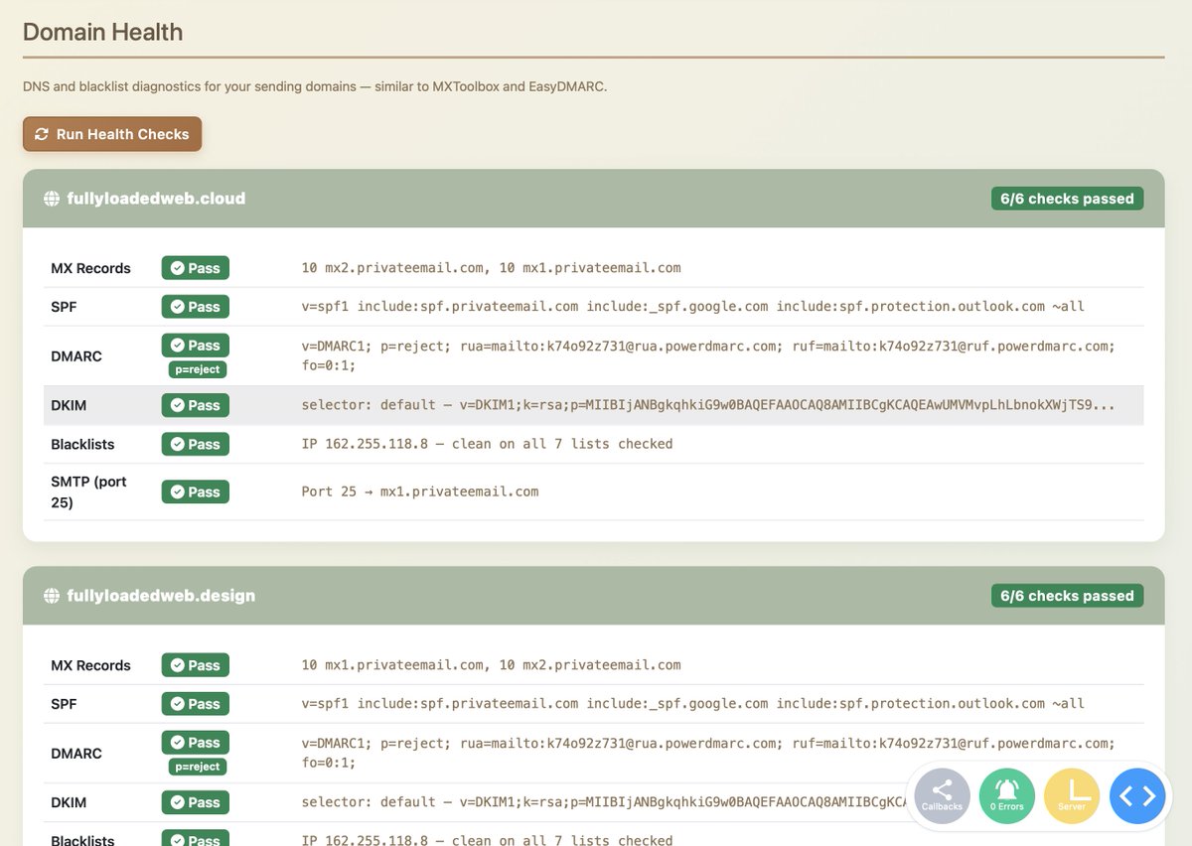The width and height of the screenshot is (1192, 846).
Task: Click Pass badge in cloud Blacklists row
Action: pyautogui.click(x=196, y=444)
